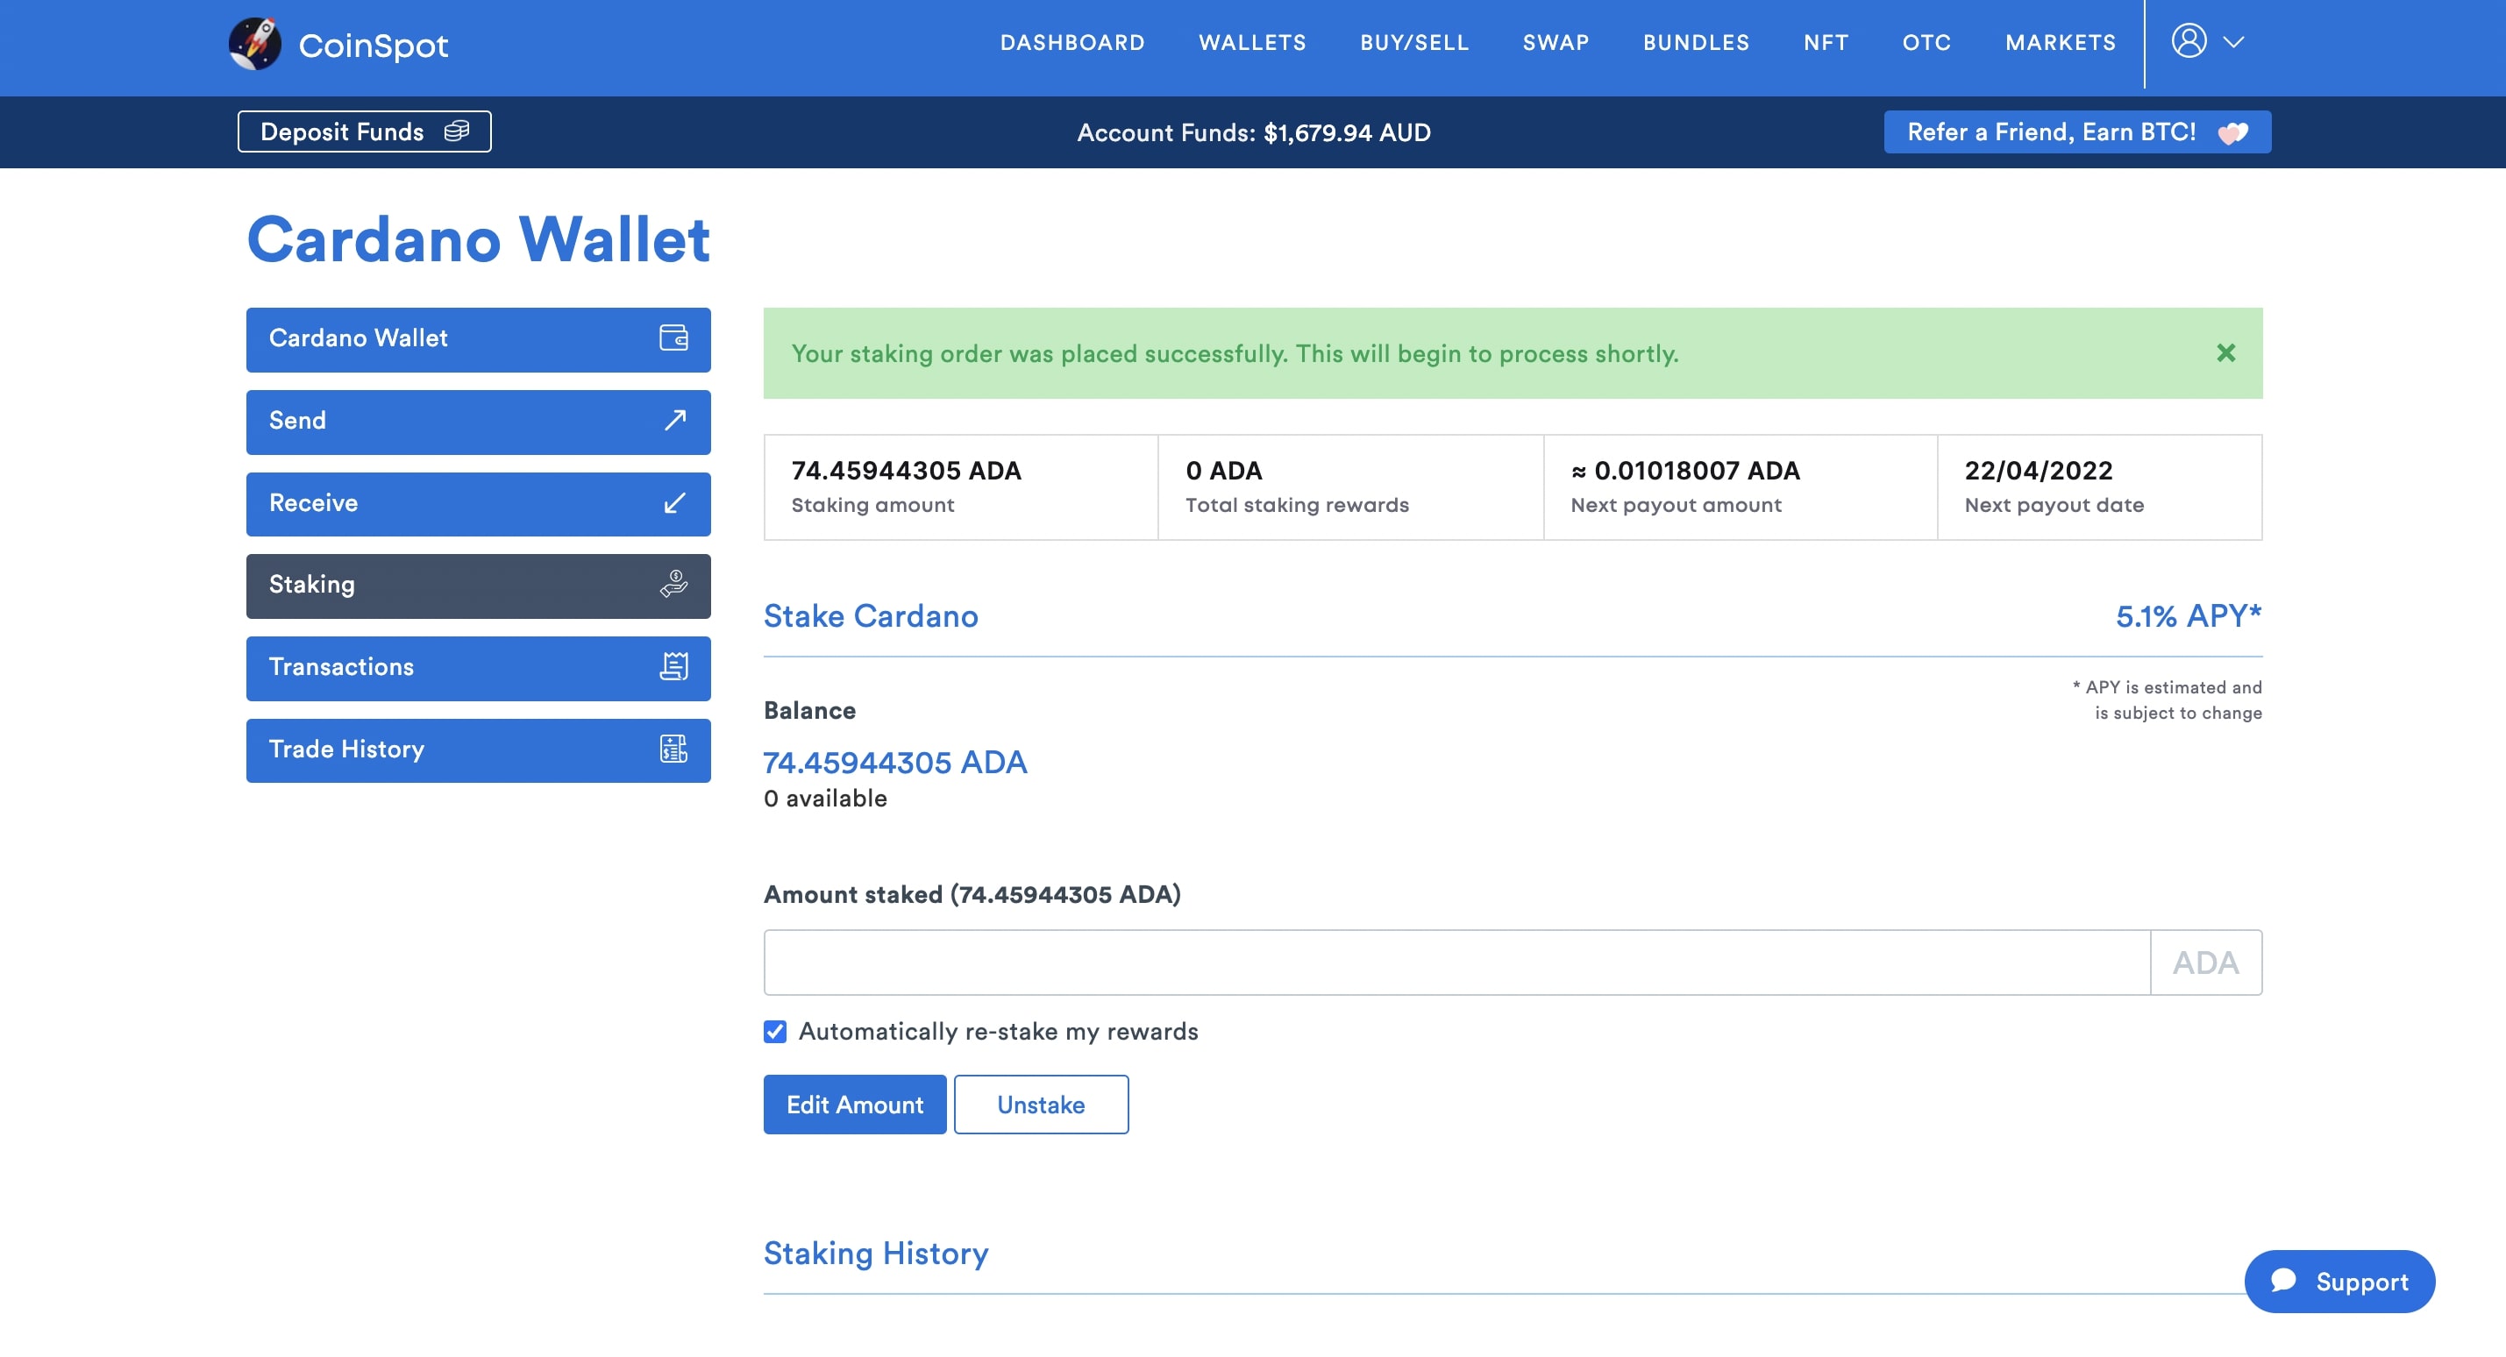Open the user account profile icon
The height and width of the screenshot is (1357, 2506).
point(2189,41)
